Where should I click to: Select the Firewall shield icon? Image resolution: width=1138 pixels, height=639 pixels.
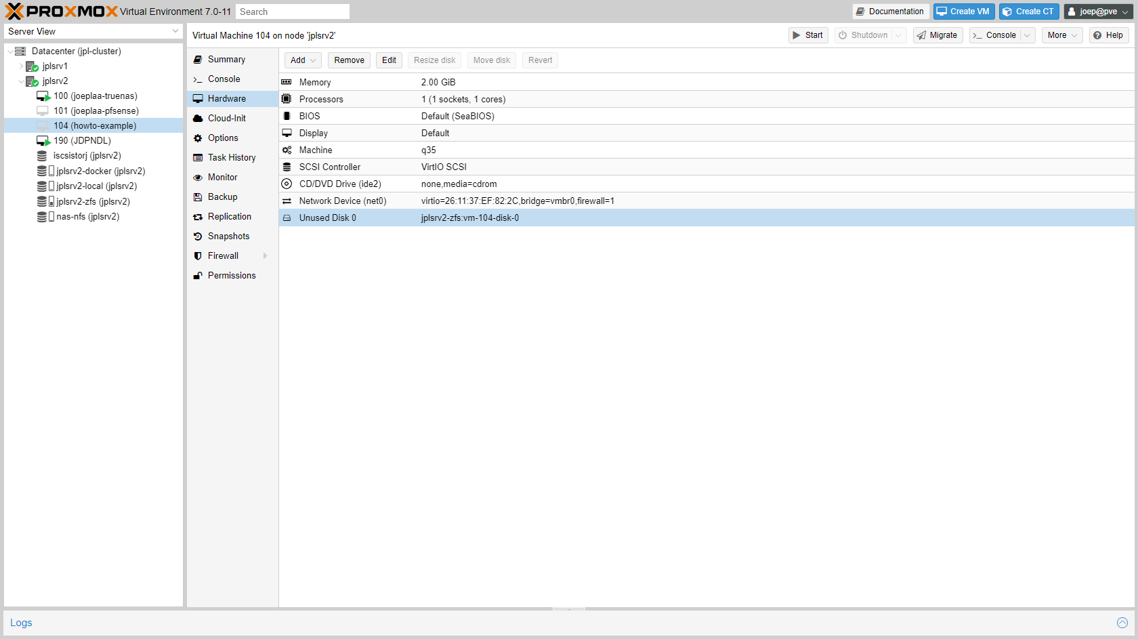[x=198, y=255]
